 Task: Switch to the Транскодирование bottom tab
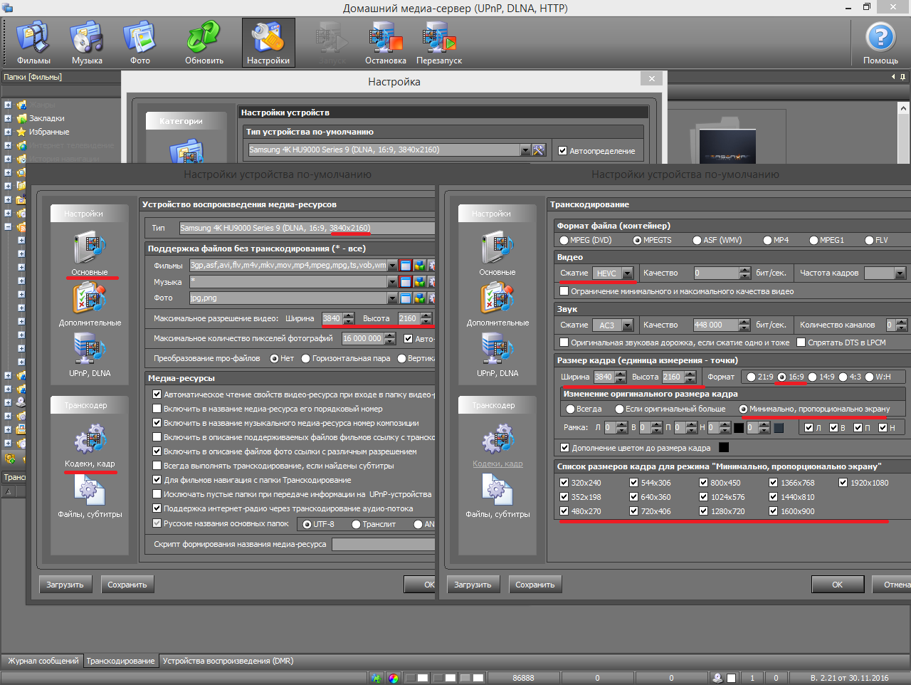point(120,661)
